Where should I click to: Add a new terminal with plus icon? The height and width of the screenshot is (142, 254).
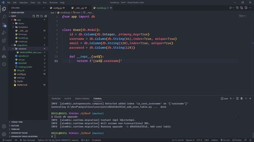[x=231, y=98]
